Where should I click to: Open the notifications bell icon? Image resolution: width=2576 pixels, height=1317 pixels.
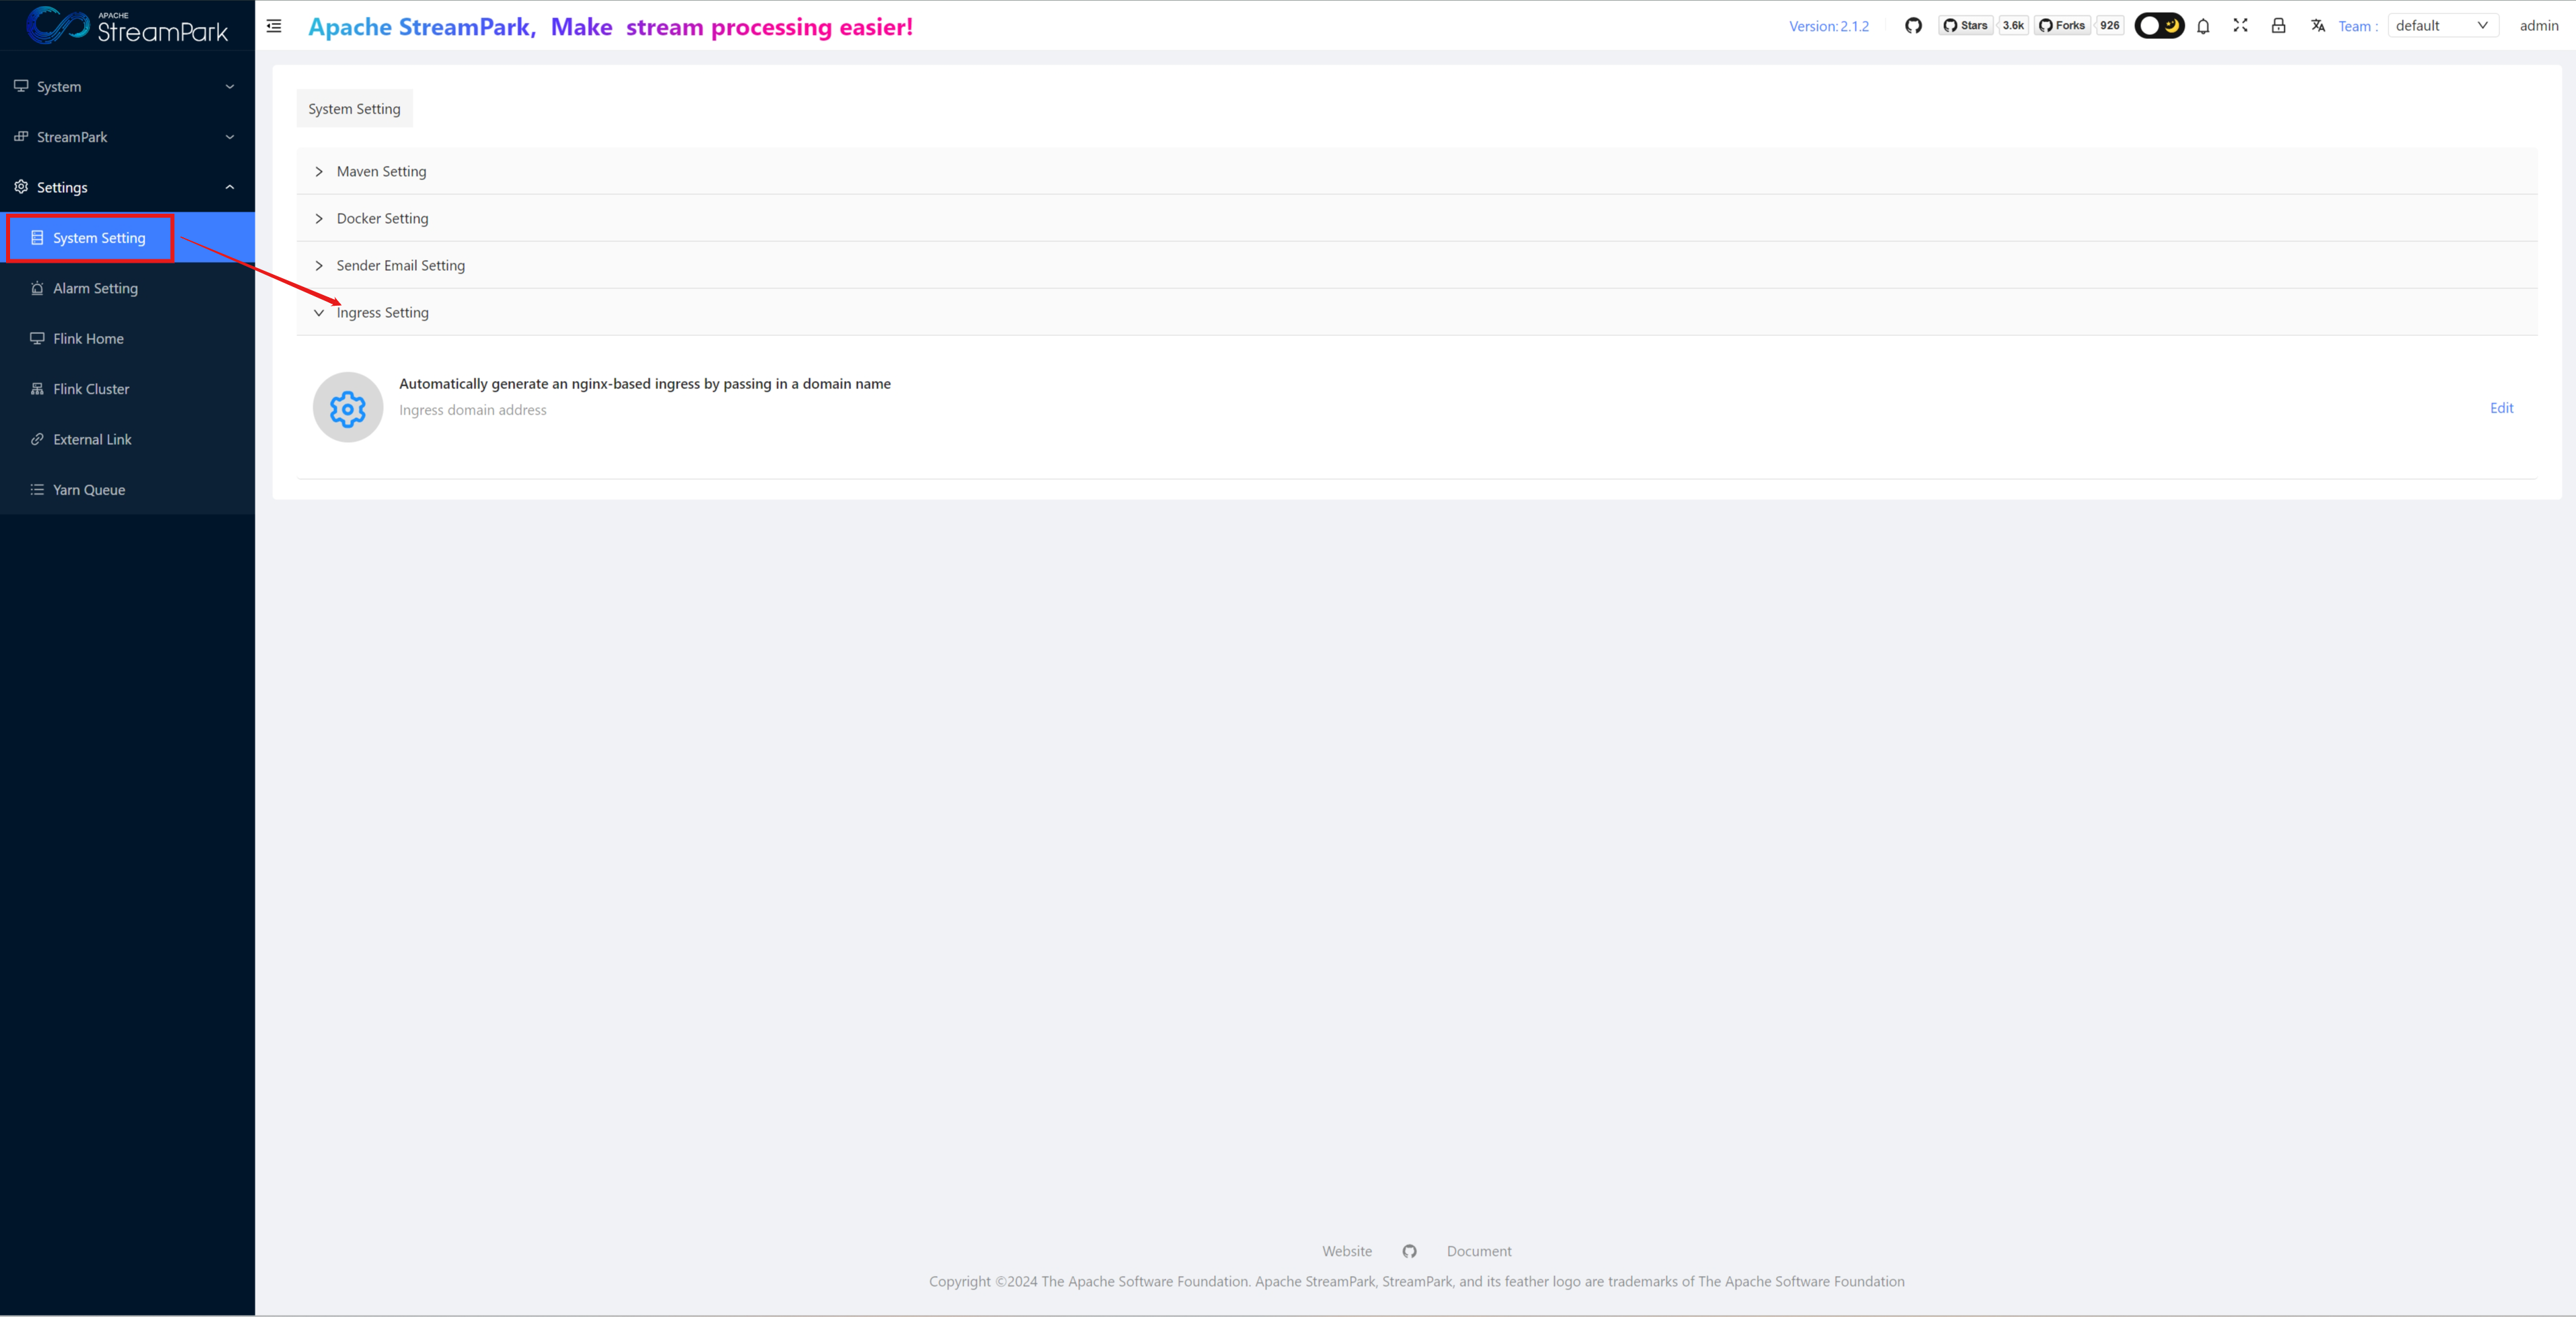click(x=2203, y=26)
